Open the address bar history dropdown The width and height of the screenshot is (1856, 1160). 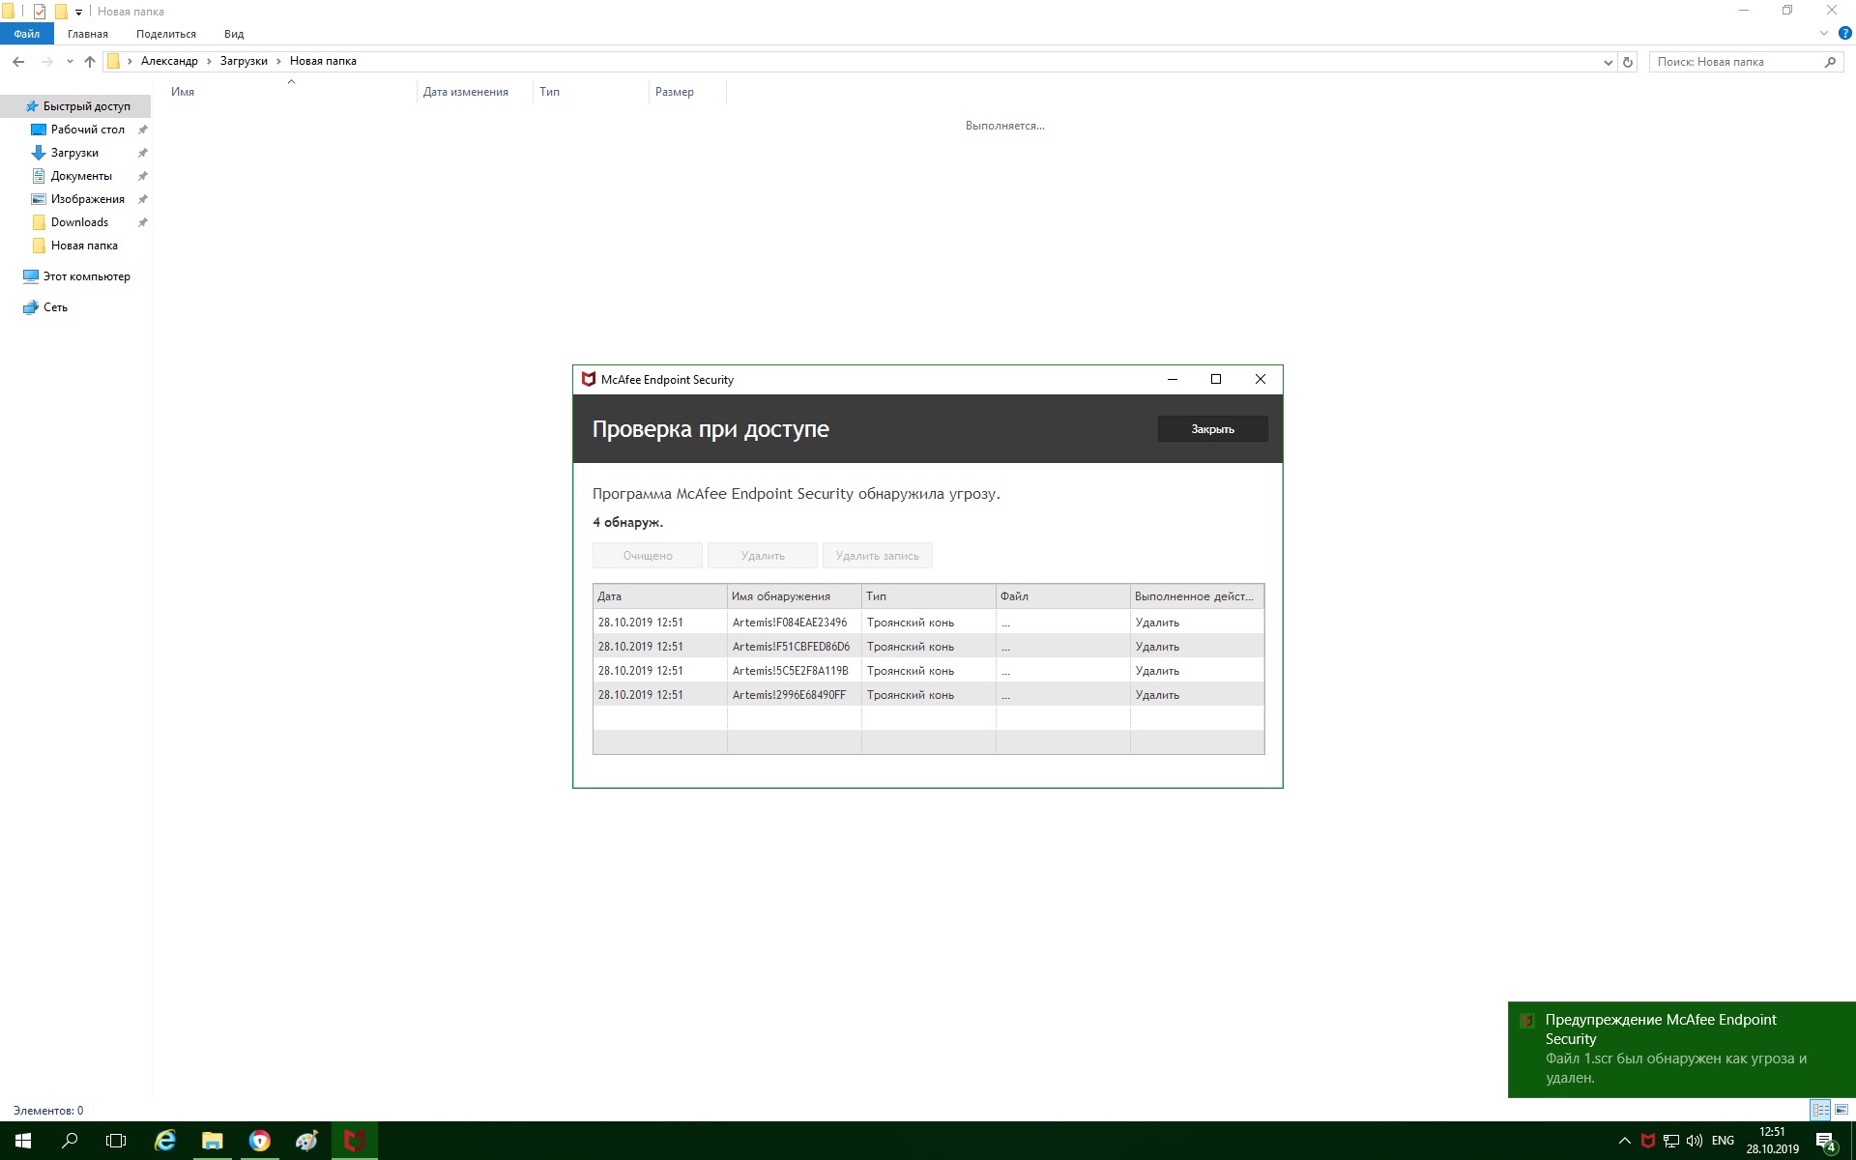click(x=1608, y=62)
